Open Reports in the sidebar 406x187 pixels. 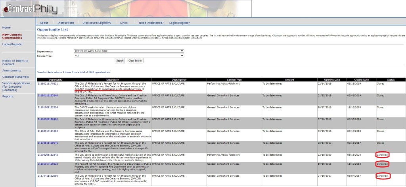click(8, 96)
